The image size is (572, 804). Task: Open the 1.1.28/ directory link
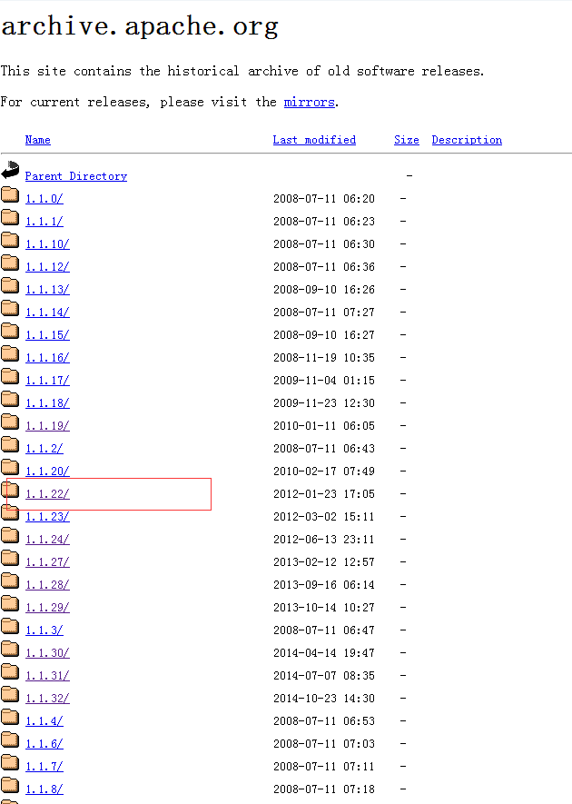tap(47, 585)
